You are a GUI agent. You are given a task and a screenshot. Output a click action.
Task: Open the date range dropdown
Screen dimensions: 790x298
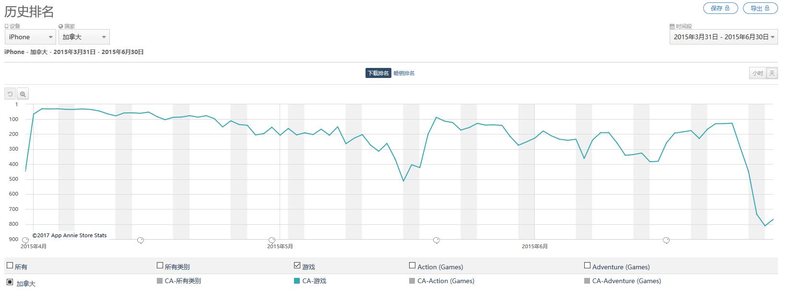[723, 37]
